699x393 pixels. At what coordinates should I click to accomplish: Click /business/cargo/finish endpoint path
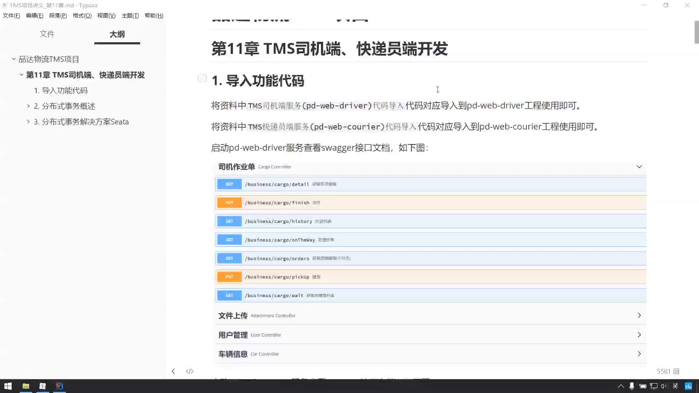tap(277, 203)
